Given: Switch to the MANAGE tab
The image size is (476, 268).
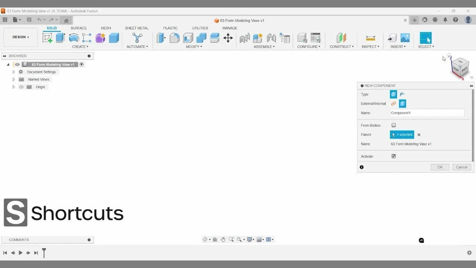Looking at the screenshot, I should point(230,28).
